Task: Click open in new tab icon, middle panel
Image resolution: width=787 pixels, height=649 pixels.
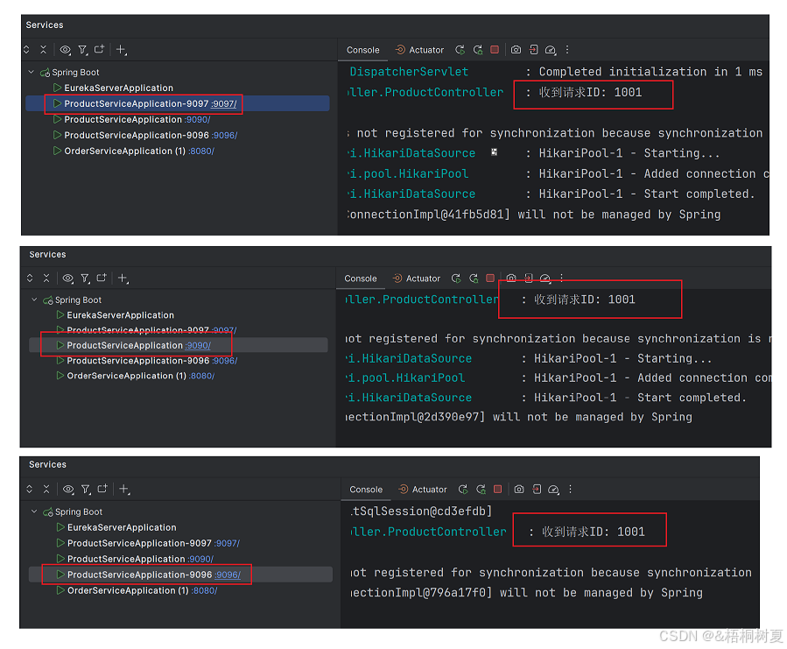Action: pos(102,278)
